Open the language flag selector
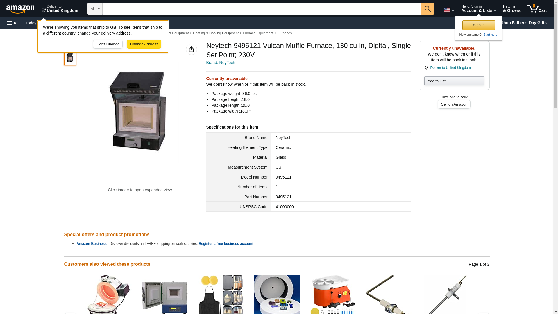The height and width of the screenshot is (314, 558). (449, 10)
